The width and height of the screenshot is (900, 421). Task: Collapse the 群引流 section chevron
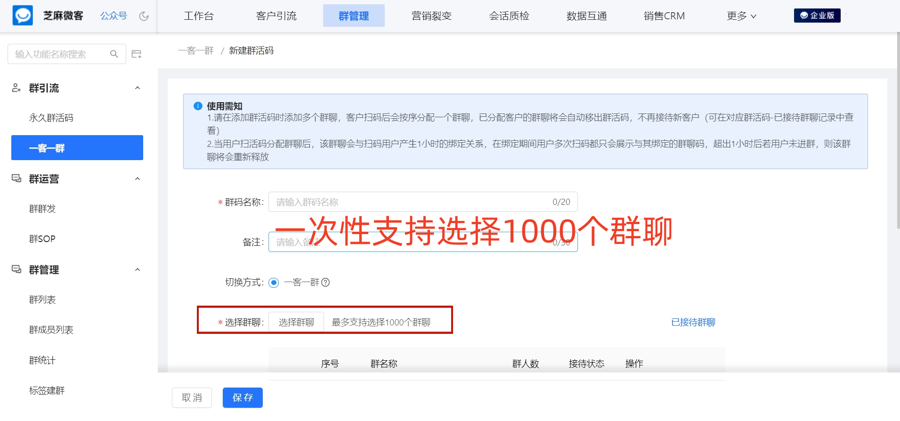pos(138,88)
